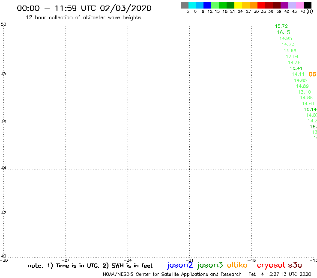Select the wave height value 14.89
Screen dimensions: 317x278
click(302, 86)
